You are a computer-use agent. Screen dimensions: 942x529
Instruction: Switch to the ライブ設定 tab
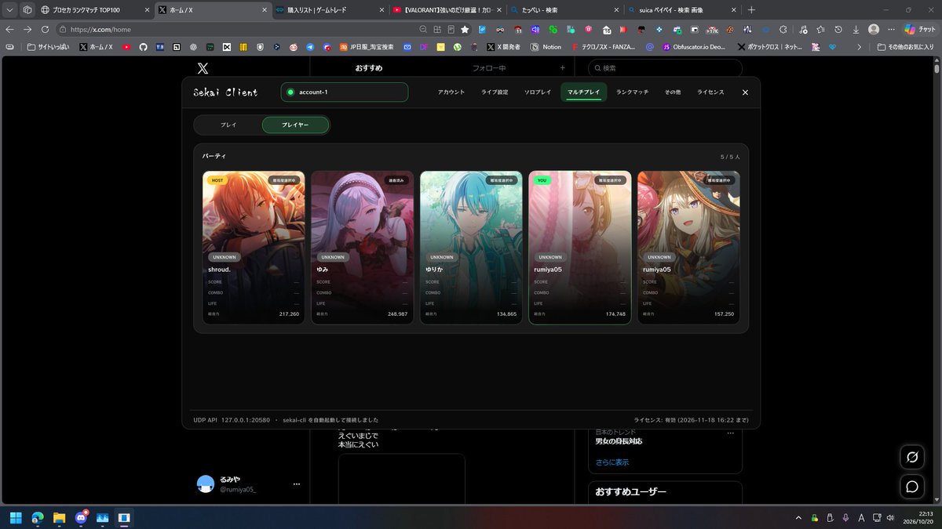point(495,92)
